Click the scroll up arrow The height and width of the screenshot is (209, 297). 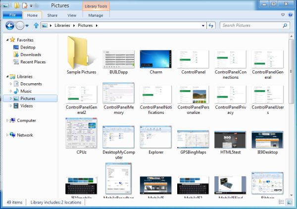[291, 36]
